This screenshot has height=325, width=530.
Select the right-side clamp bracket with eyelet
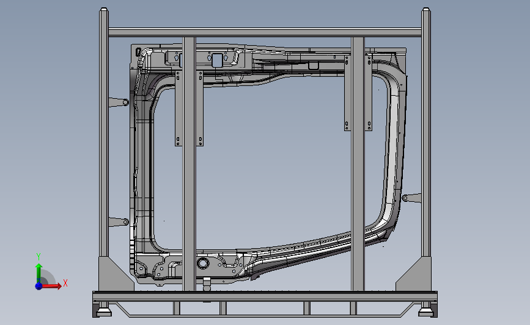tap(411, 198)
